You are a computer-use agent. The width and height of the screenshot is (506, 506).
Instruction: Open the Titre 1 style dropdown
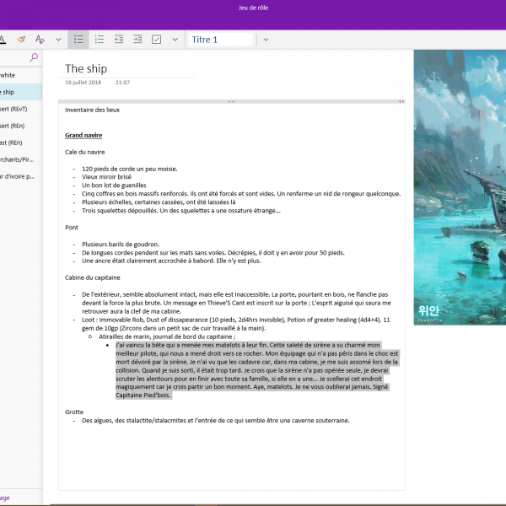222,40
